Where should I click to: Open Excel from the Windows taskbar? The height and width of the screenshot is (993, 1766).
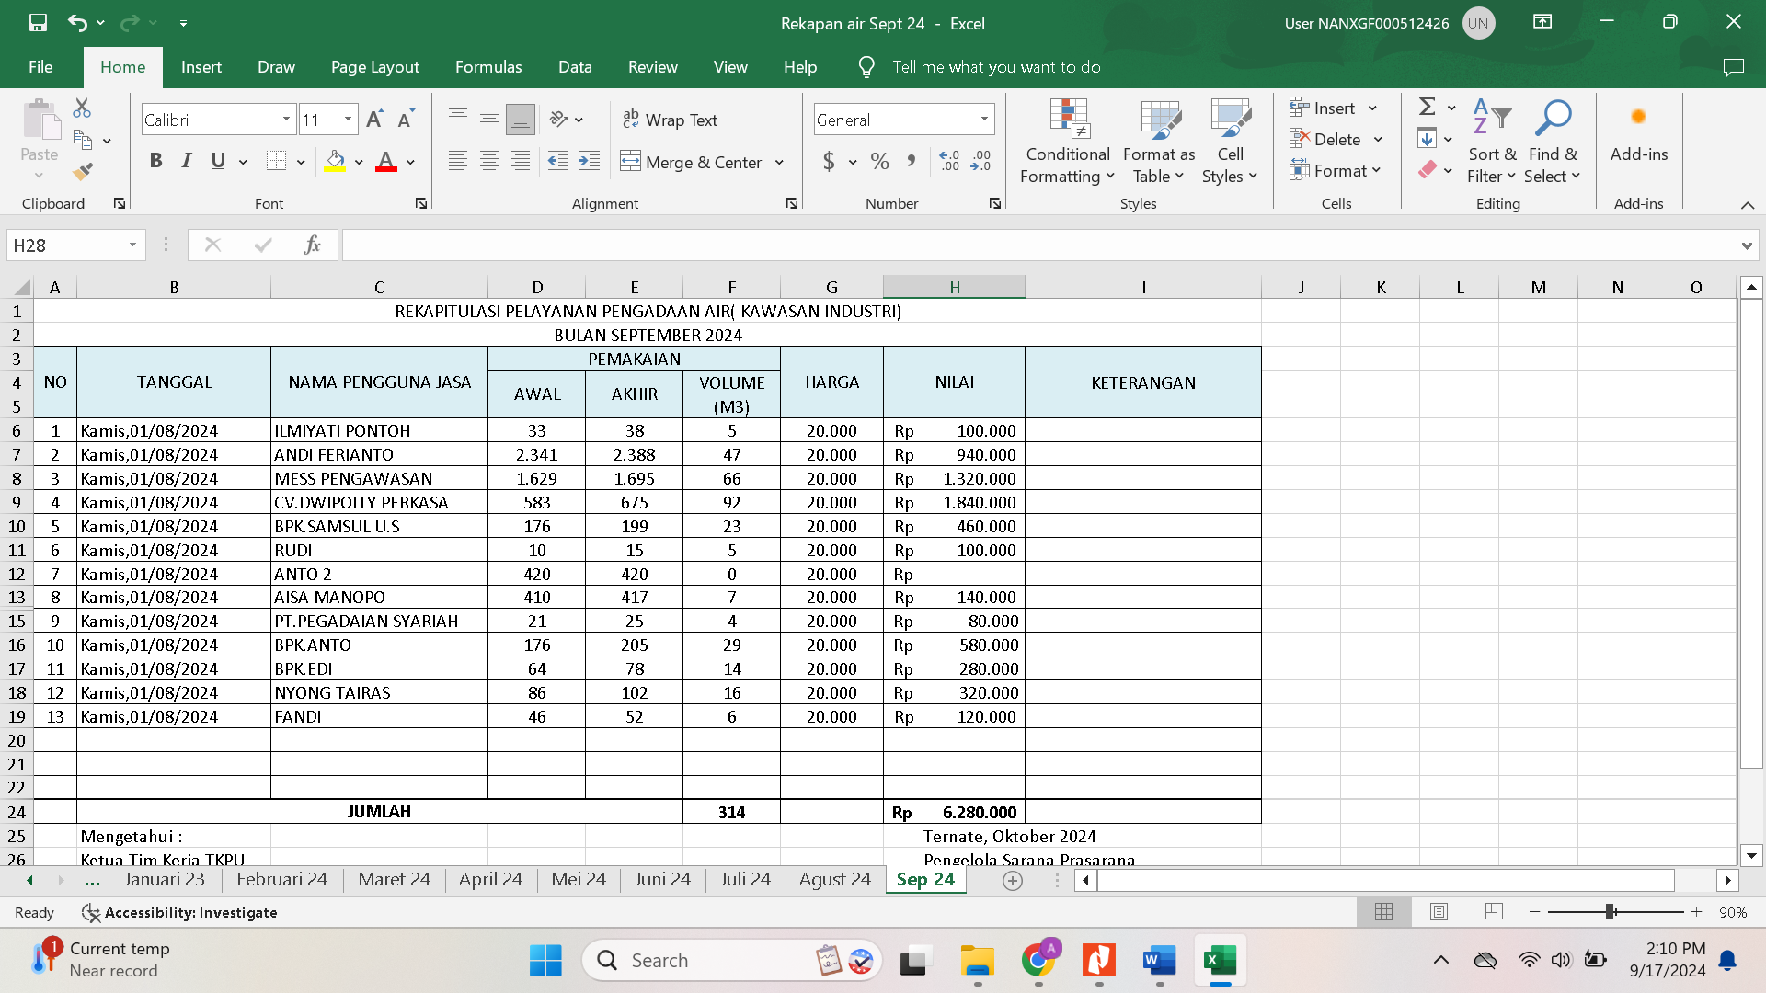point(1221,961)
